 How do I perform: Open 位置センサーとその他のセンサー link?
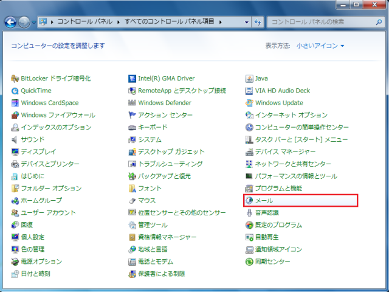coord(182,213)
